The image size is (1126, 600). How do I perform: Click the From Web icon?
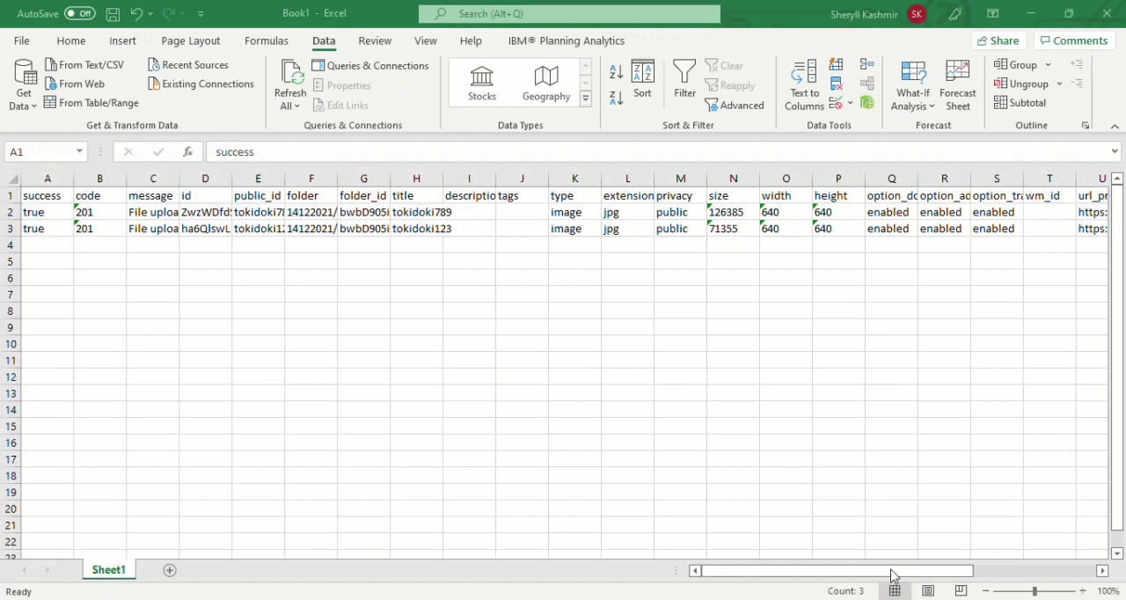click(x=51, y=84)
